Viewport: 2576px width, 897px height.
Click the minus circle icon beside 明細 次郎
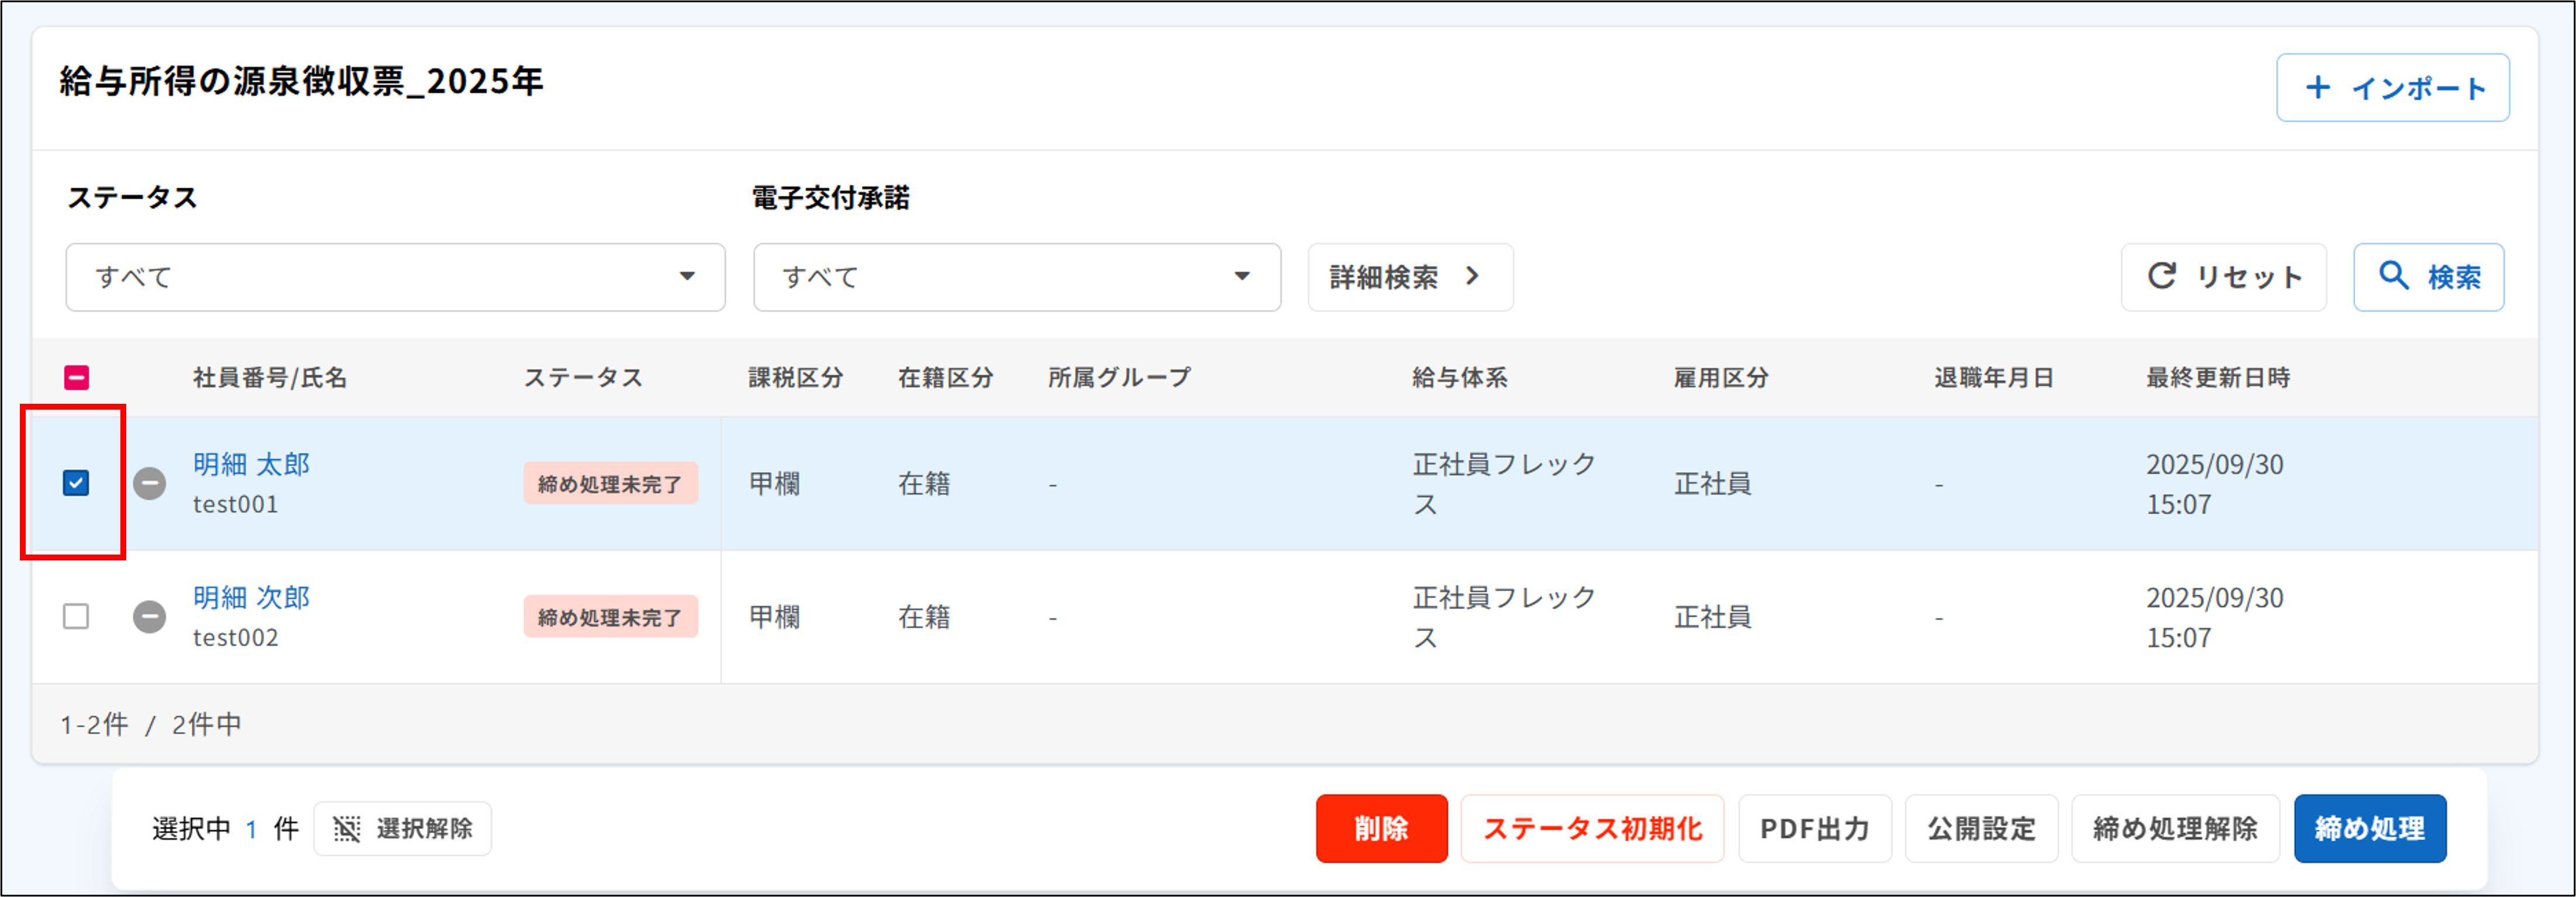[148, 617]
